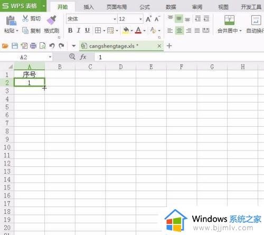264x235 pixels.
Task: Click the Paste clipboard icon
Action: (11, 21)
